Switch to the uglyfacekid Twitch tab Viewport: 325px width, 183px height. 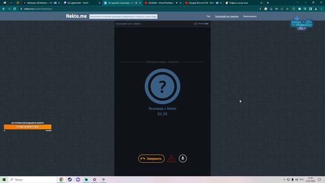(x=82, y=3)
